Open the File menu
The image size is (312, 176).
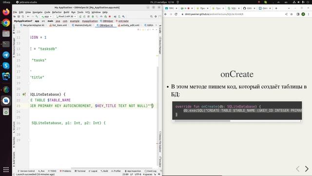tap(15, 12)
